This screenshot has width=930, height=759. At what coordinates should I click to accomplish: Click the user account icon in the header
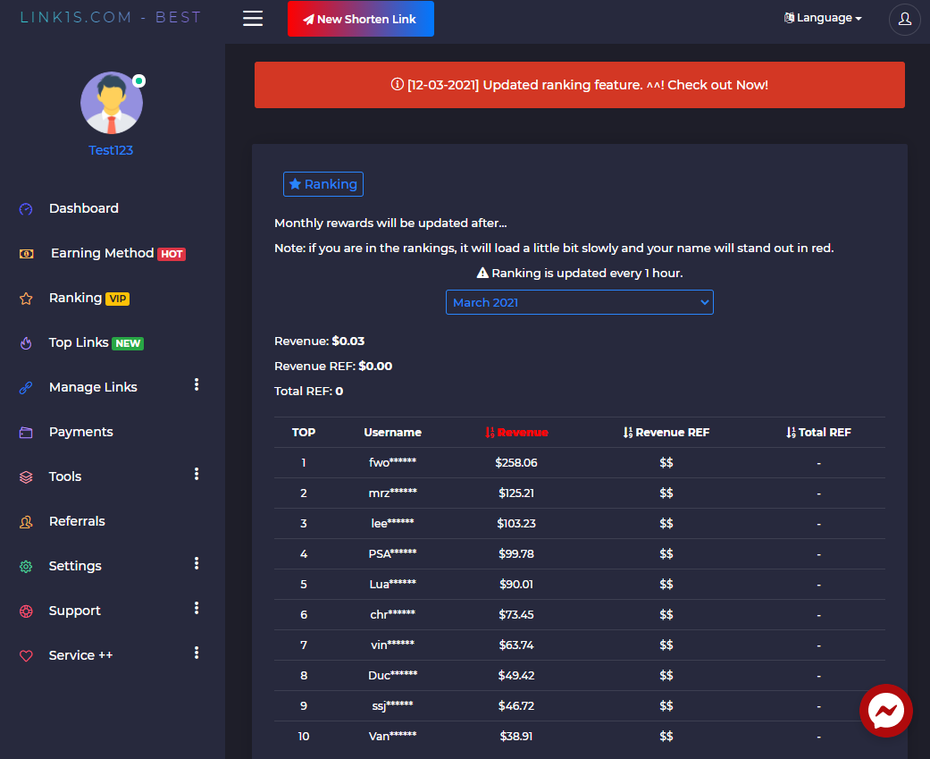pyautogui.click(x=904, y=19)
